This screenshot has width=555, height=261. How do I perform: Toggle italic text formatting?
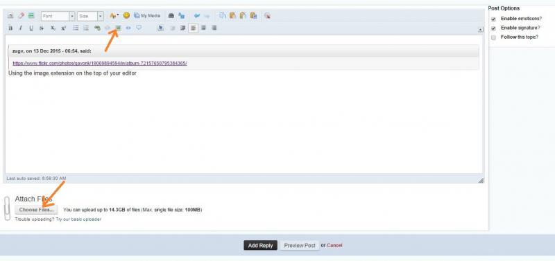pyautogui.click(x=21, y=28)
